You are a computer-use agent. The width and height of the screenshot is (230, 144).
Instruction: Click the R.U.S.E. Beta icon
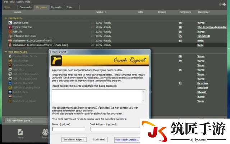pyautogui.click(x=10, y=92)
